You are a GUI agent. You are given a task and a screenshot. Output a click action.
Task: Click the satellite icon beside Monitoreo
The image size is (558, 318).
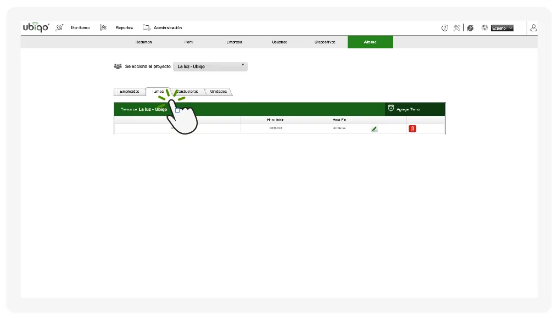pyautogui.click(x=59, y=27)
